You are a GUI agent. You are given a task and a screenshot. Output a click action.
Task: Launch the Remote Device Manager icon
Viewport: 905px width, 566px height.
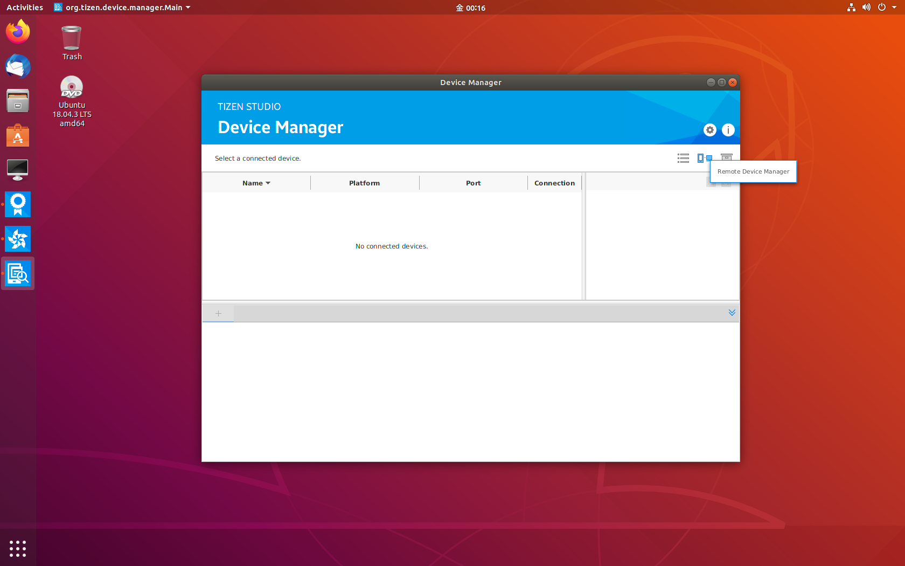click(x=705, y=158)
